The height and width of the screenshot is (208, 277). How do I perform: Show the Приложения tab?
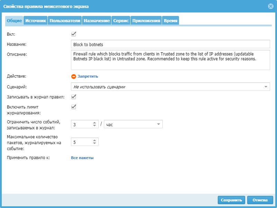tap(146, 21)
